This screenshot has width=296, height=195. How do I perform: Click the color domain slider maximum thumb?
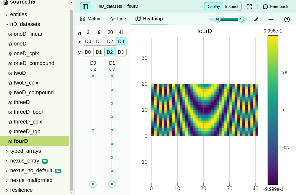(x=241, y=19)
